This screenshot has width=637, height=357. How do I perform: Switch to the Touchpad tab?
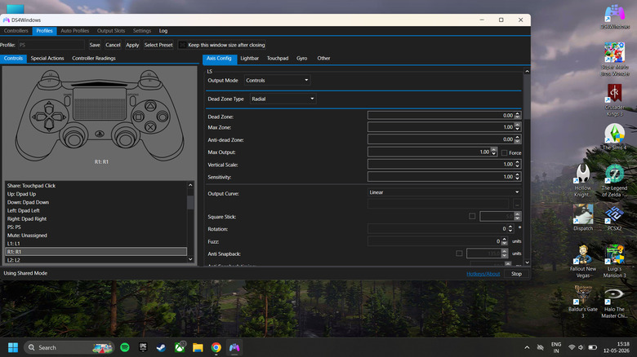click(278, 59)
